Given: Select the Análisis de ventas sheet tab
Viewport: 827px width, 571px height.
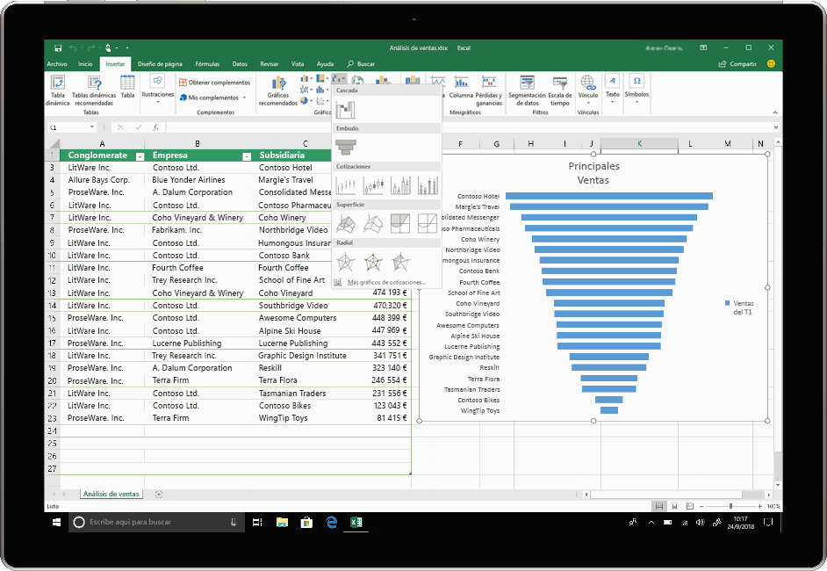Looking at the screenshot, I should 111,494.
